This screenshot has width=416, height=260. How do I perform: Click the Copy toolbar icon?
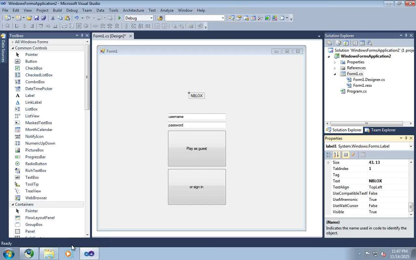60,18
